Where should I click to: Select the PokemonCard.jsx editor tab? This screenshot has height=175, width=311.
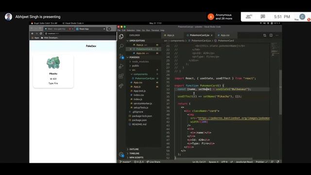click(x=199, y=35)
